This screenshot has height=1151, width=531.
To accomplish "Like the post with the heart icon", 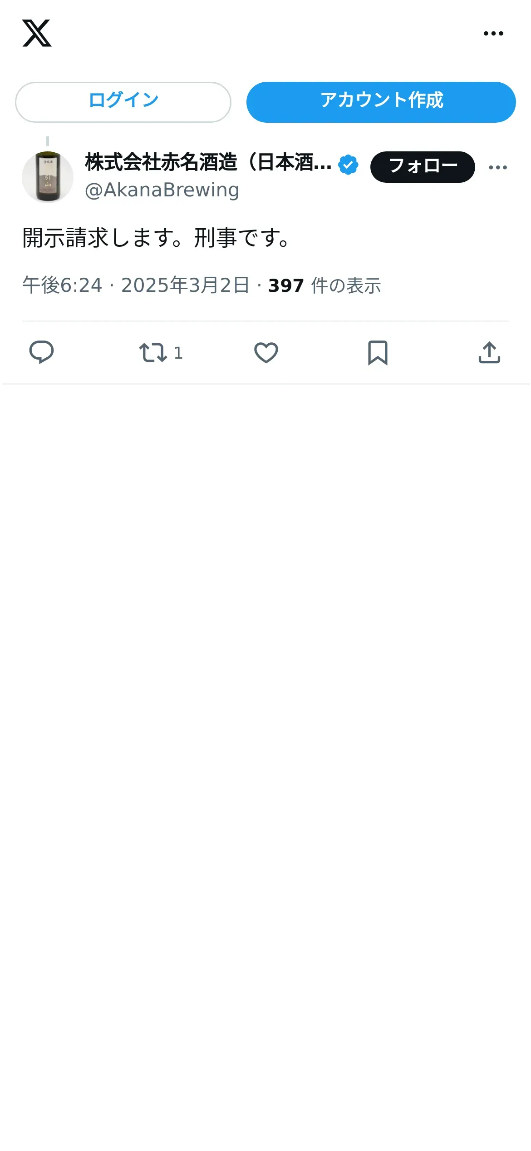I will pos(266,353).
